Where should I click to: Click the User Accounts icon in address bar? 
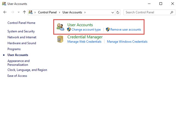pos(30,12)
